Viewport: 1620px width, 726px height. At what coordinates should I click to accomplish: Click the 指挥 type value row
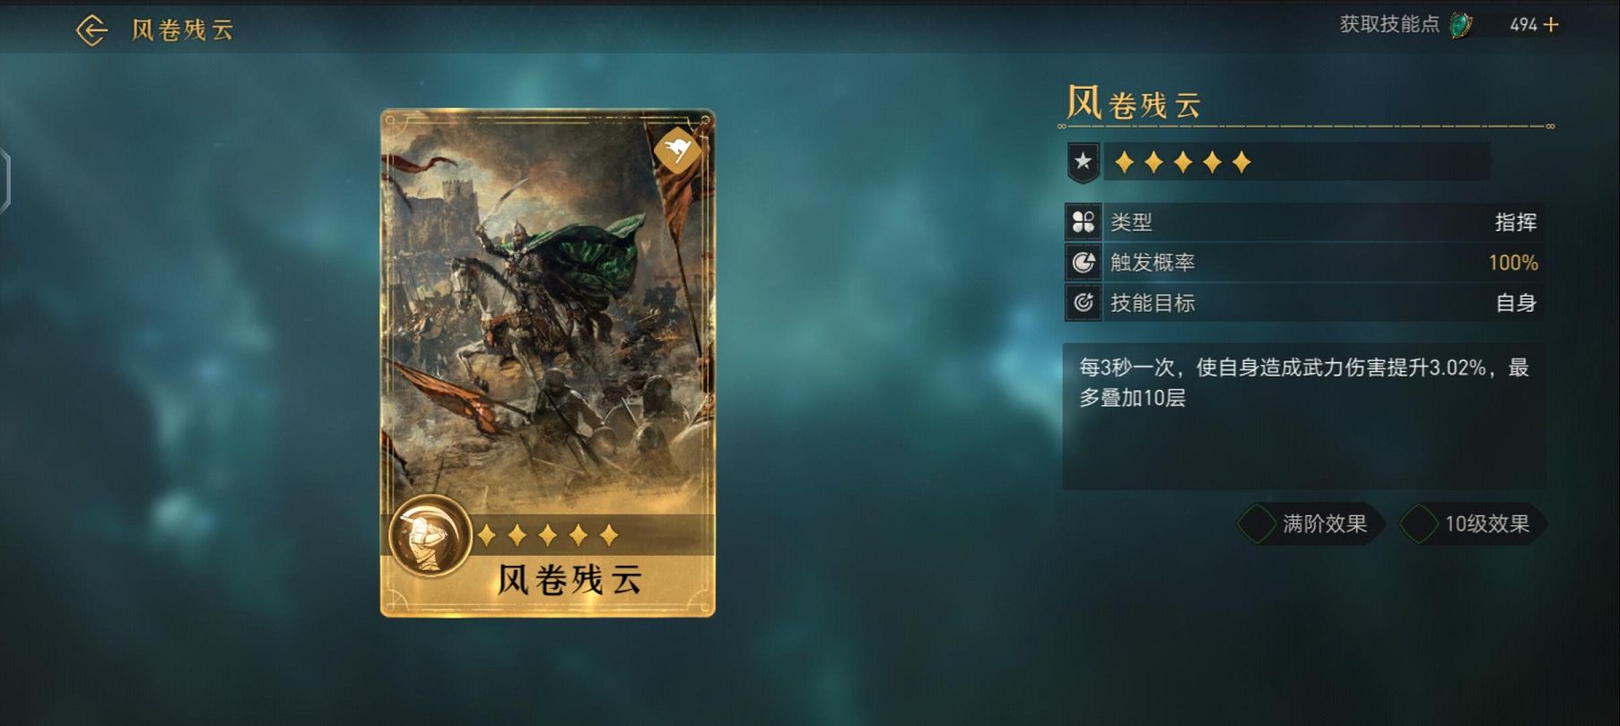pyautogui.click(x=1305, y=222)
